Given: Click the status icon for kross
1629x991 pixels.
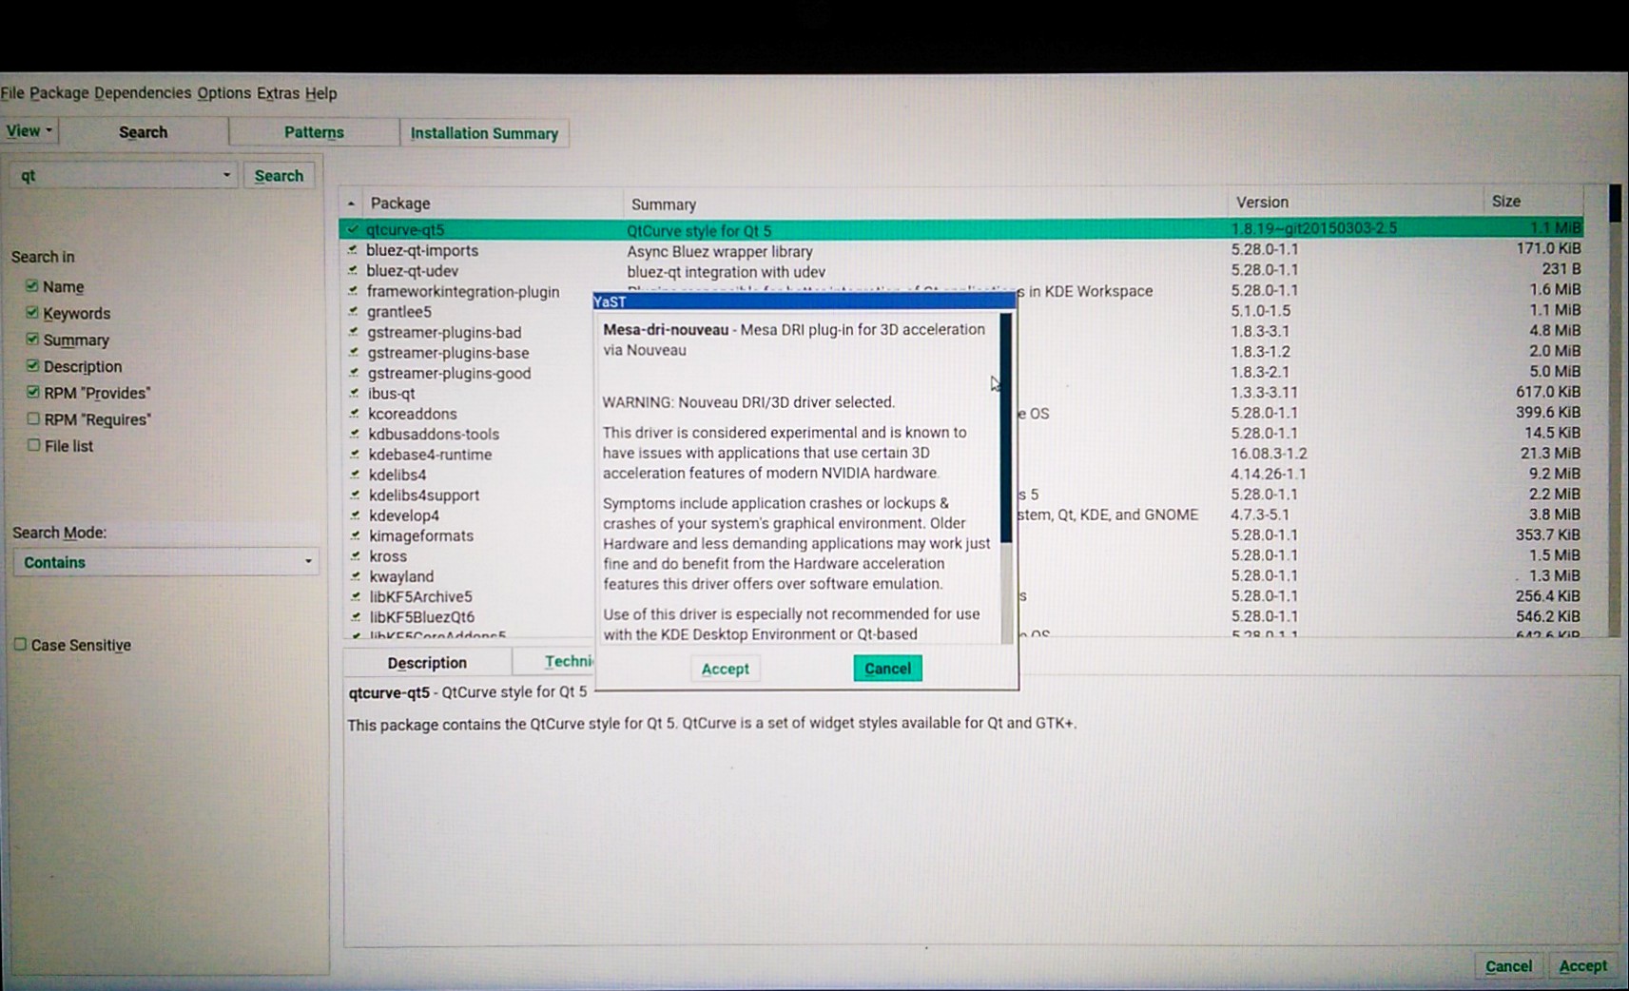Looking at the screenshot, I should (x=355, y=555).
